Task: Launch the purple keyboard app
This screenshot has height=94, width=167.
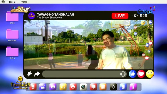Action: click(53, 87)
